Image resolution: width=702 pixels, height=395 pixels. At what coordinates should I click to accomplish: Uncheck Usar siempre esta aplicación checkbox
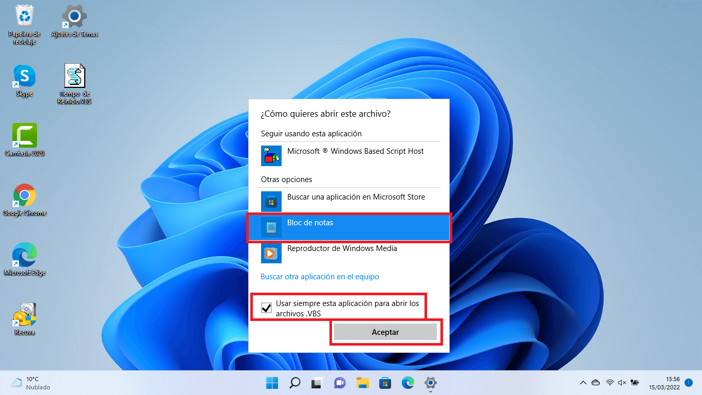coord(266,308)
